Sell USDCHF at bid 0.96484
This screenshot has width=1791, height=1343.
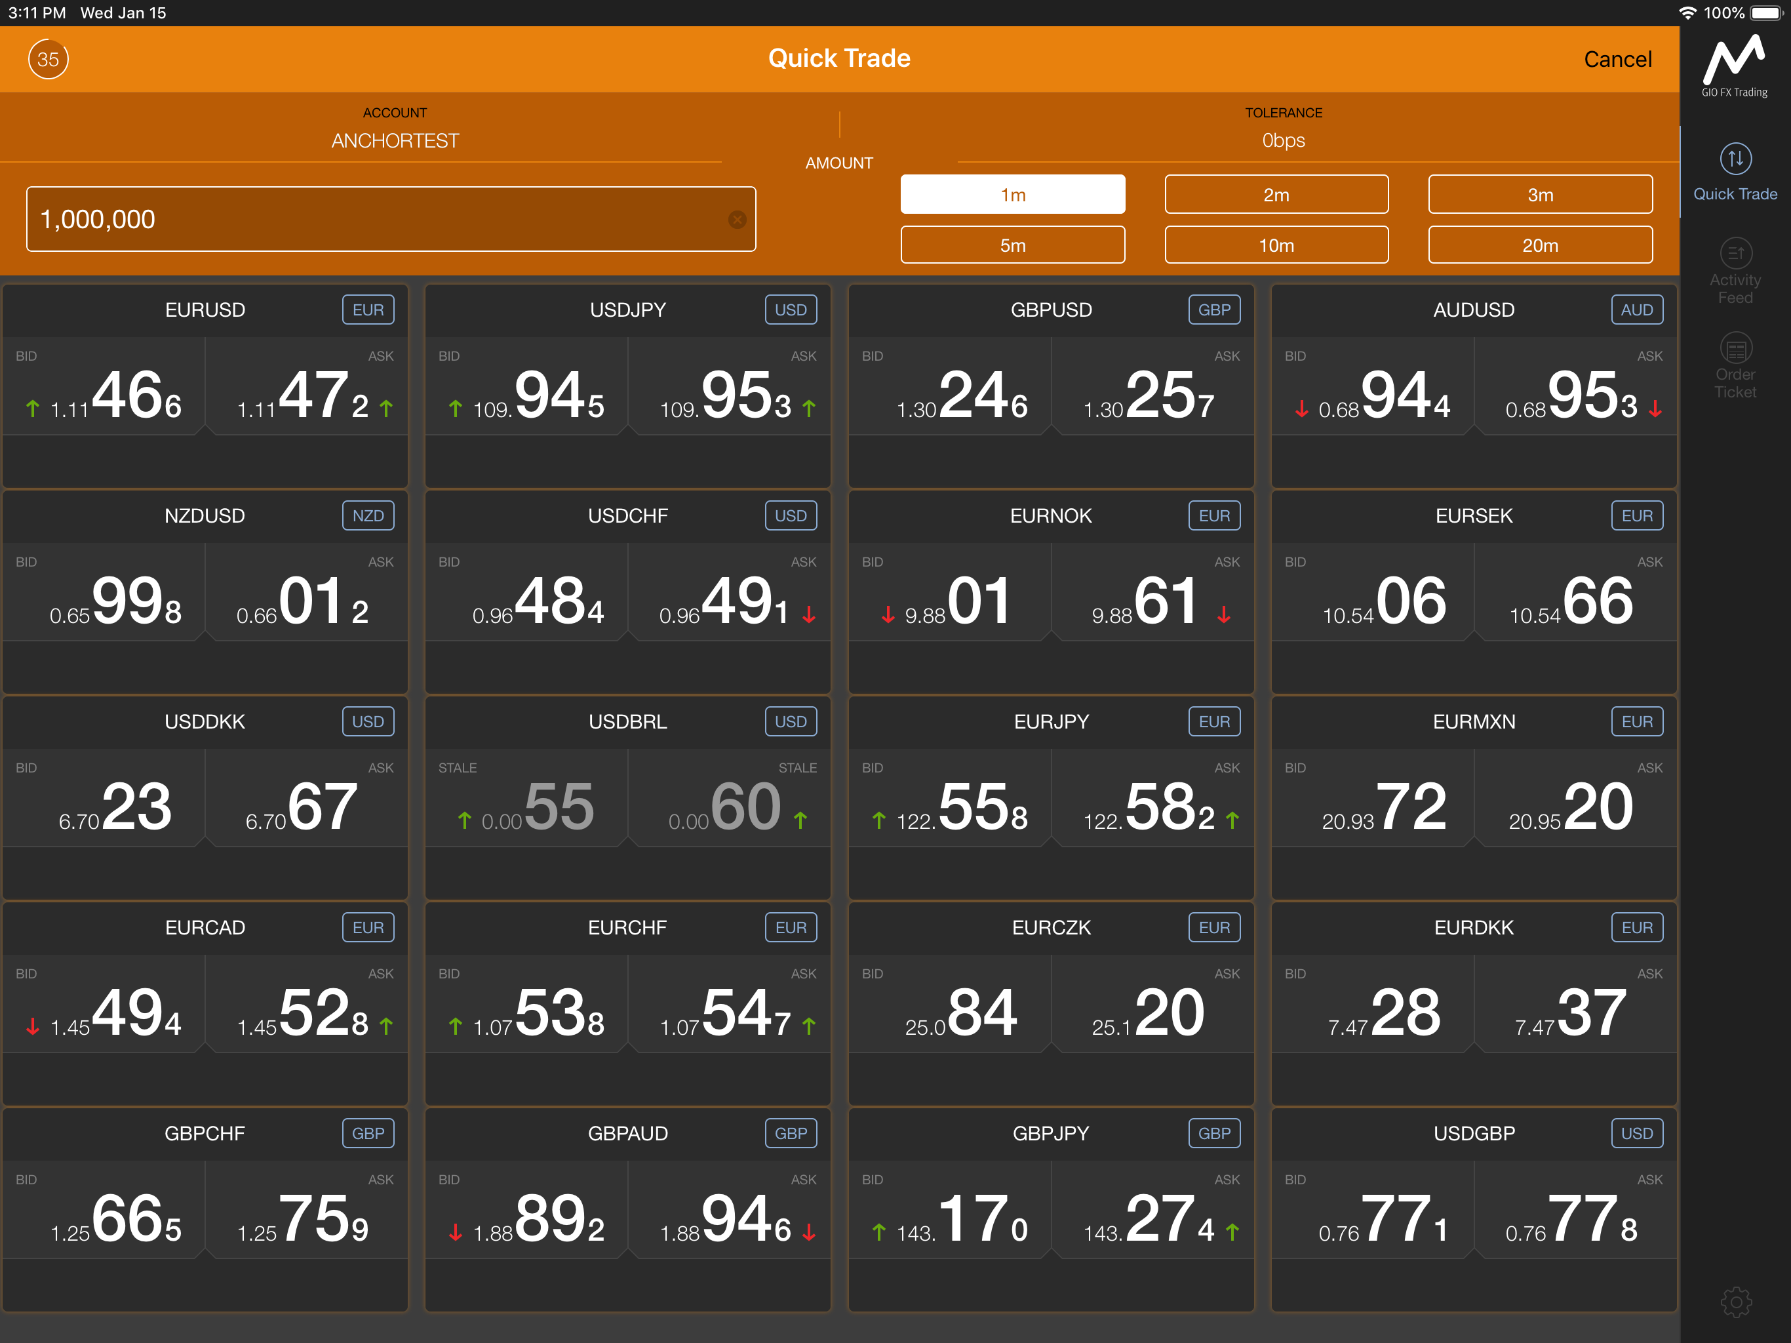tap(526, 592)
